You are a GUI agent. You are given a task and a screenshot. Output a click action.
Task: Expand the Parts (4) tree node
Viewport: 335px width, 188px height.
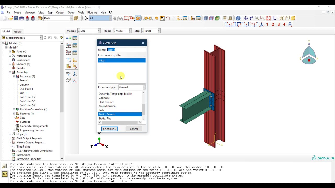click(10, 52)
